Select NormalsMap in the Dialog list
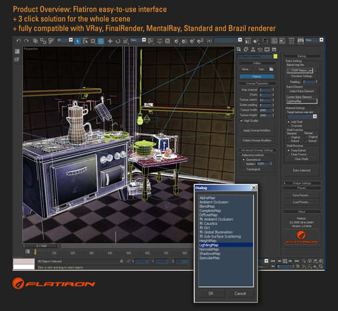 (x=209, y=249)
